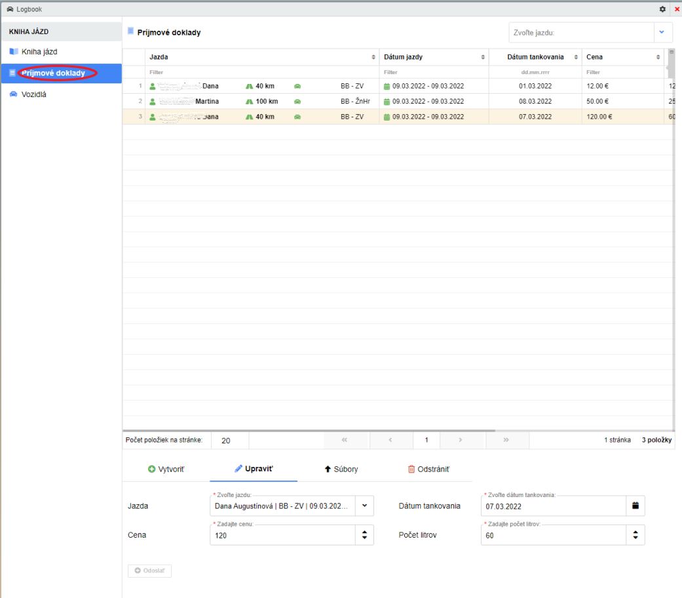Click the calendar icon in Dátum tankovania field
This screenshot has width=682, height=598.
coord(634,506)
